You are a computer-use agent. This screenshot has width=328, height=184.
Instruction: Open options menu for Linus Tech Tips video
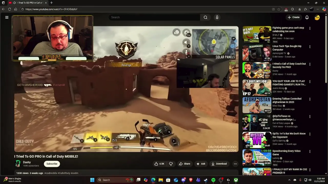click(x=310, y=47)
